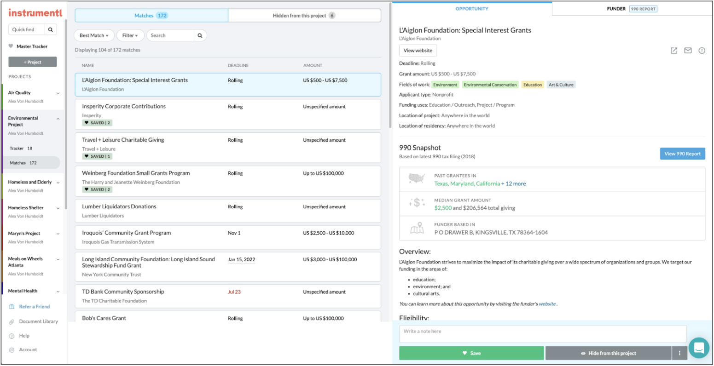Hide this opportunity from the project
This screenshot has width=714, height=366.
pyautogui.click(x=608, y=353)
